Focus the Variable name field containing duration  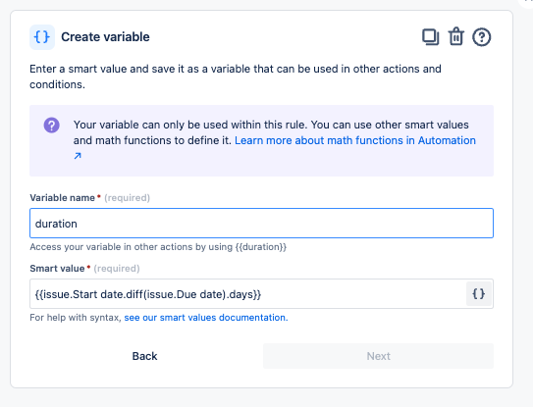261,224
